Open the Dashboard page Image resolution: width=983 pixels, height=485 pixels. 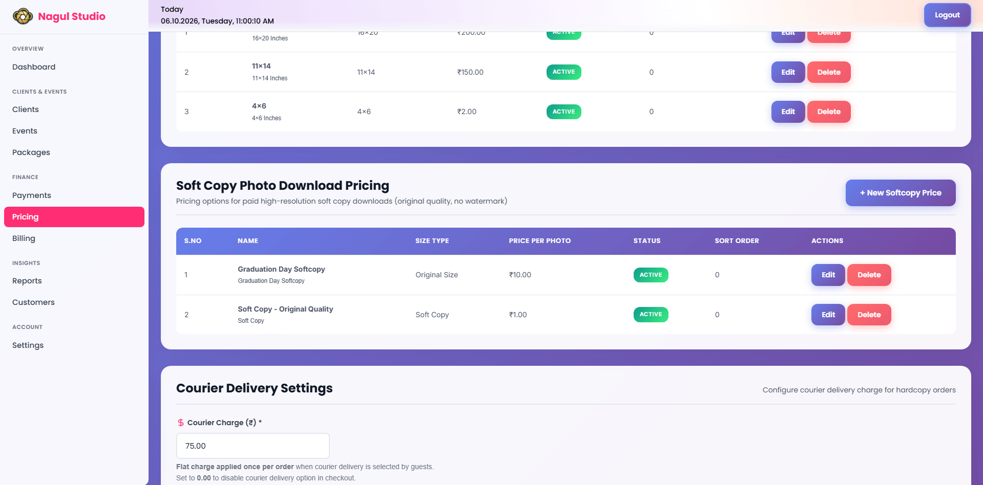click(x=34, y=67)
